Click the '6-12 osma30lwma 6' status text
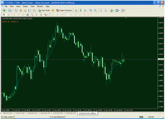Image resolution: width=165 pixels, height=119 pixels. 58,117
